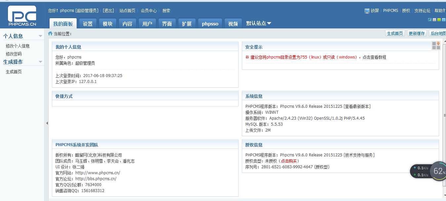
Task: Select the gray theme swatch
Action: [x=434, y=20]
